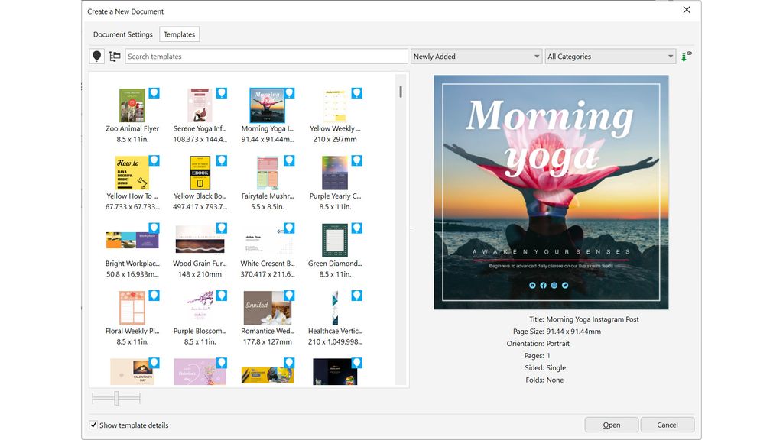Click the cloud badge on Zoo Animal Flyer
The width and height of the screenshot is (783, 440).
154,93
